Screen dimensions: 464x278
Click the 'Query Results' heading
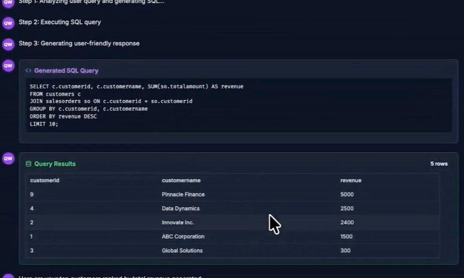[55, 163]
